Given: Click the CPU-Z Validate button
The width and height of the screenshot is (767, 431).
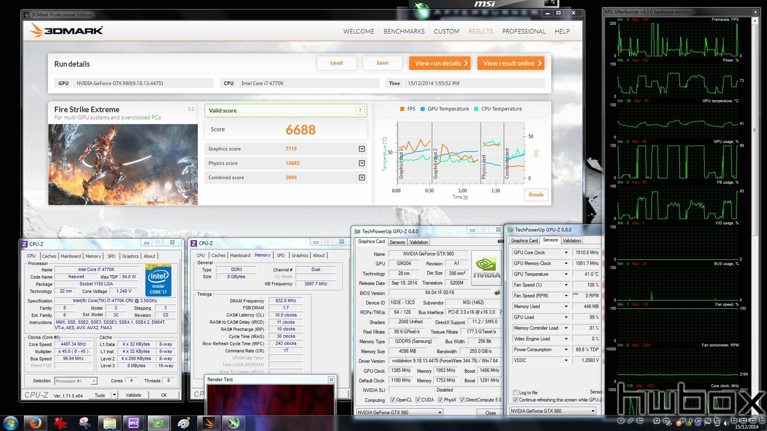Looking at the screenshot, I should coord(134,395).
